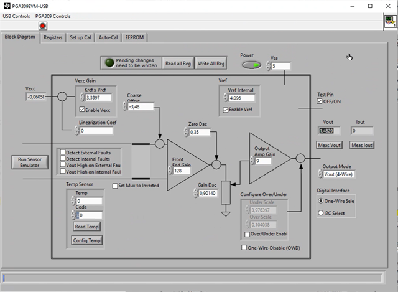The width and height of the screenshot is (398, 292).
Task: Switch to the Registers tab
Action: pyautogui.click(x=53, y=37)
